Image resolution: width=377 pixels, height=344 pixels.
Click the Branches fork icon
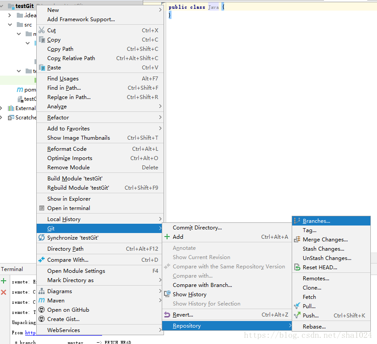click(x=297, y=221)
